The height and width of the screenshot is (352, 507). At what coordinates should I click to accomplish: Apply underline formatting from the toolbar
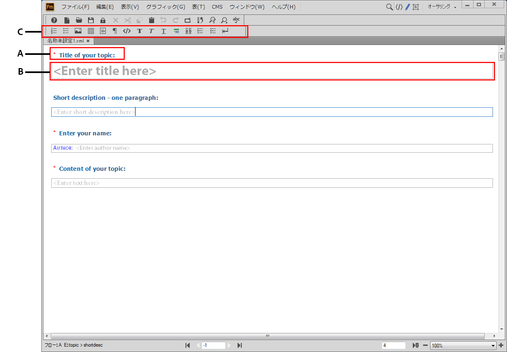pos(163,31)
